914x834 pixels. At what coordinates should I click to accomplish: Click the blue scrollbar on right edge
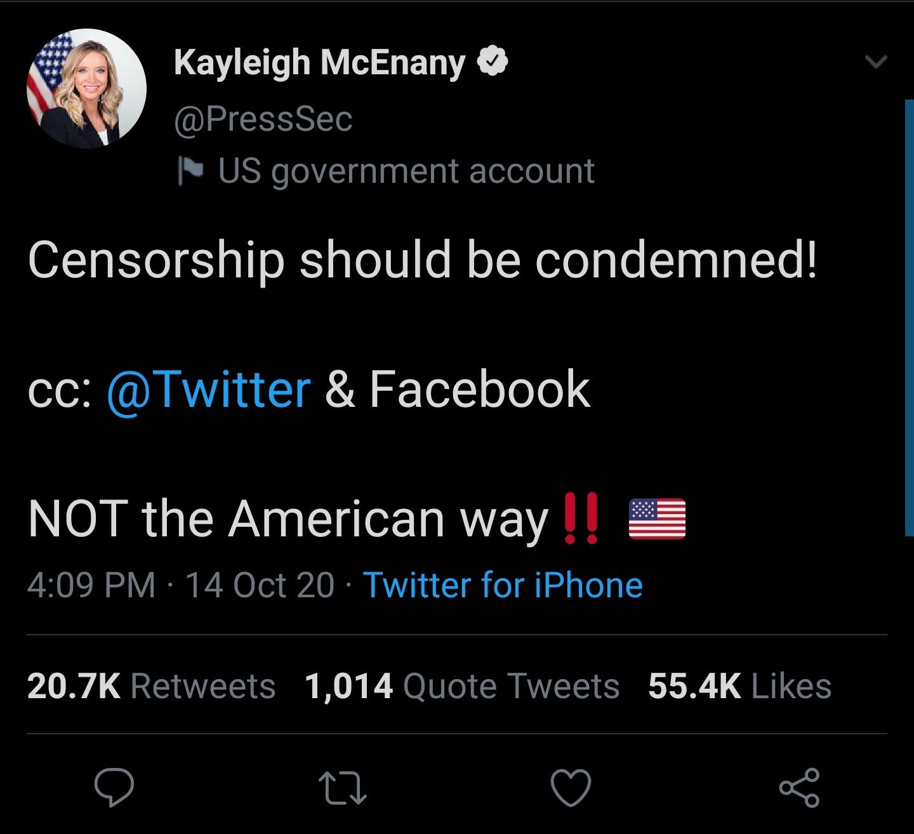coord(909,317)
